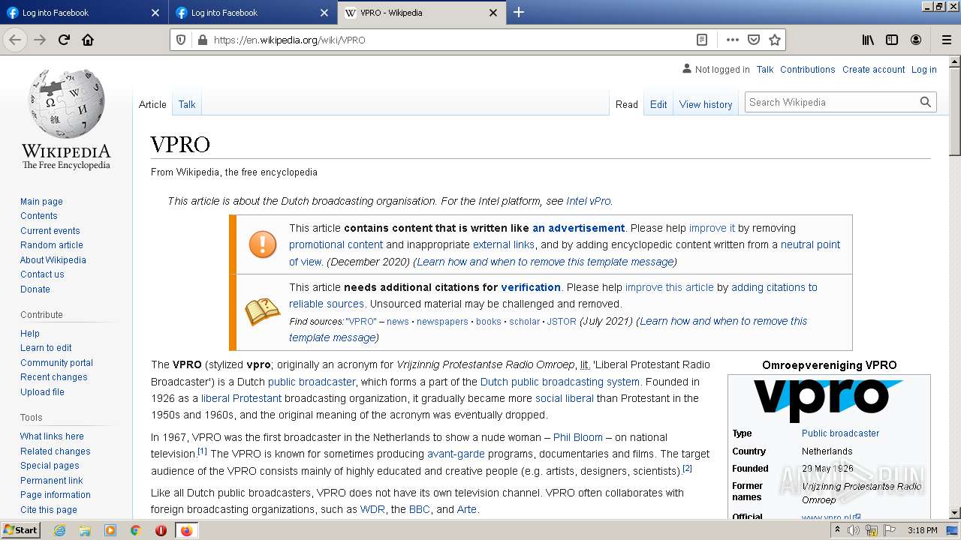Open Chrome from the taskbar
This screenshot has height=540, width=961.
pos(135,530)
